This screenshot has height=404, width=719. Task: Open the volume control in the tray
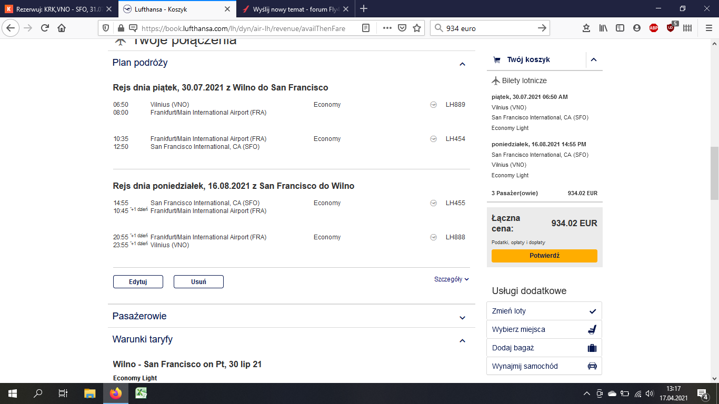click(650, 393)
